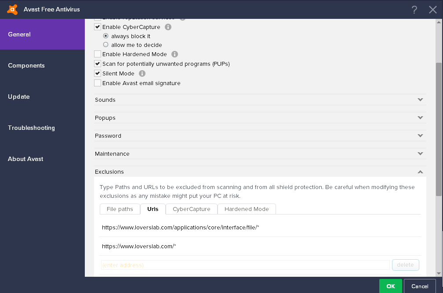Screen dimensions: 443x293
Task: Click the scrollbar up arrow
Action: 439,22
